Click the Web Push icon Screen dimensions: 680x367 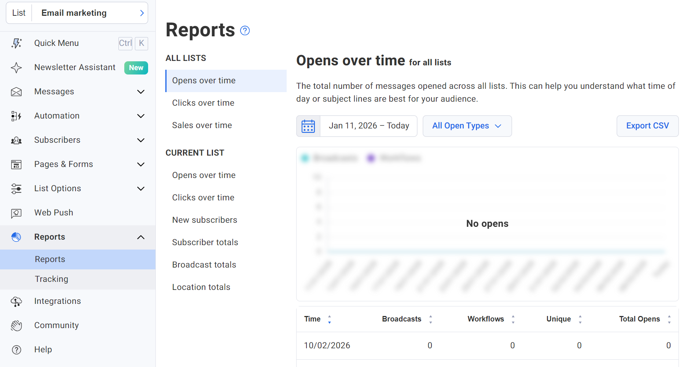[16, 213]
